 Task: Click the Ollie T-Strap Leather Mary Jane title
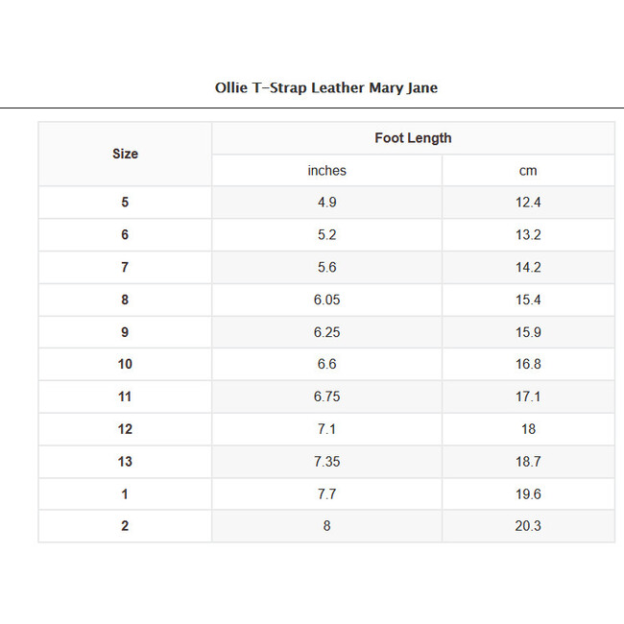tap(326, 88)
